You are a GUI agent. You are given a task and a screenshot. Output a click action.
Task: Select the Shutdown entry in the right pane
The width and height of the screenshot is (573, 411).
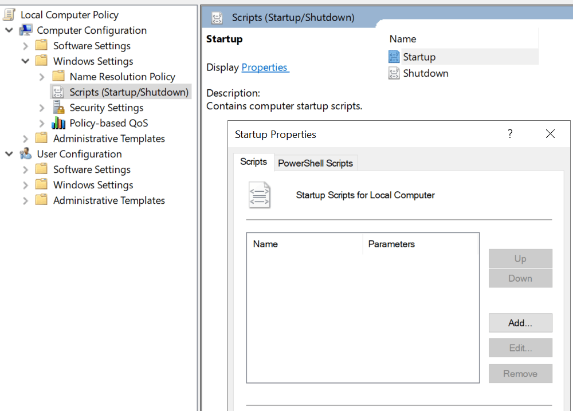point(426,73)
